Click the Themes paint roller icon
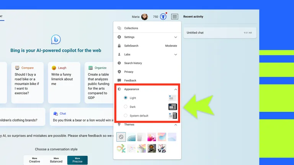 click(x=119, y=125)
